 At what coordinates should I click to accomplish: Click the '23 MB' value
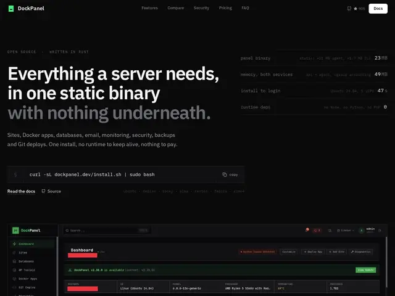coord(381,58)
